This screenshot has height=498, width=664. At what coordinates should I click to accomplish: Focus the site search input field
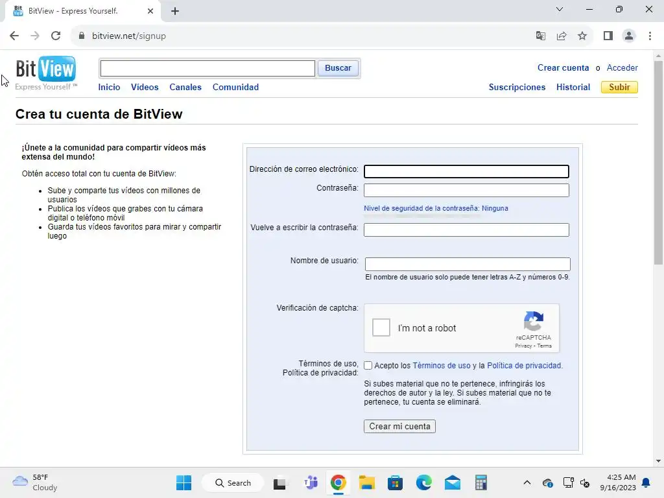[x=207, y=68]
